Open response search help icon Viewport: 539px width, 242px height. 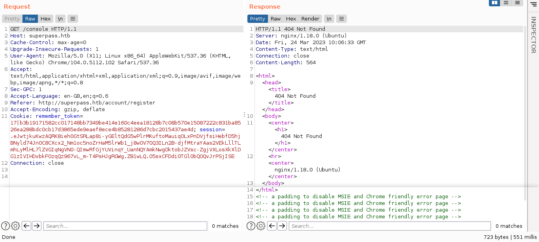(251, 226)
